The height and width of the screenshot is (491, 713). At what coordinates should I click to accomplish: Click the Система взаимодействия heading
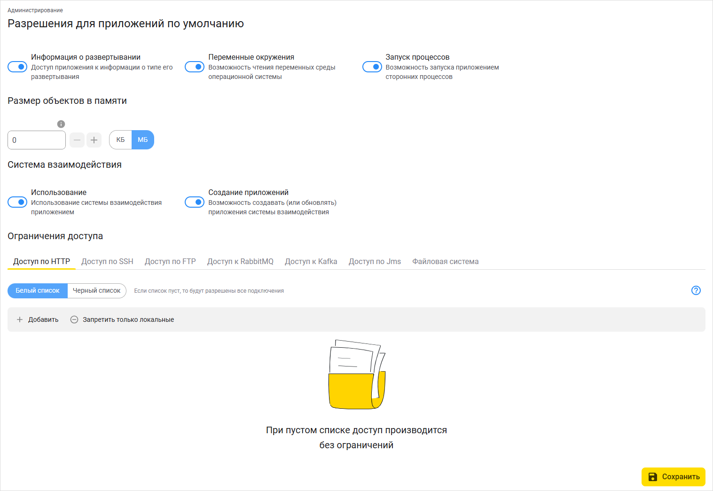64,164
